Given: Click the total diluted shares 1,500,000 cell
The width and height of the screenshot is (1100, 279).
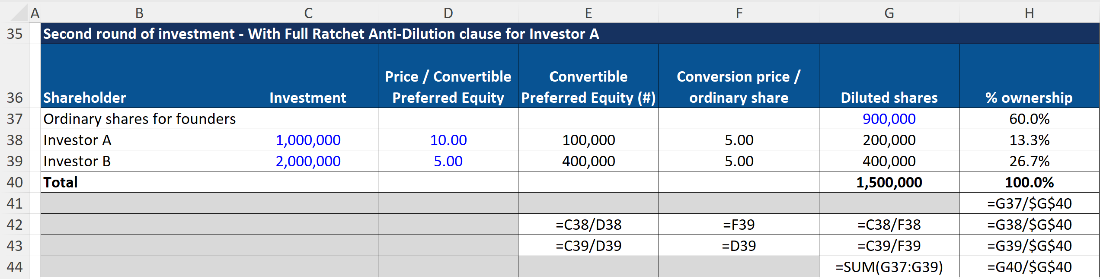Looking at the screenshot, I should click(889, 182).
